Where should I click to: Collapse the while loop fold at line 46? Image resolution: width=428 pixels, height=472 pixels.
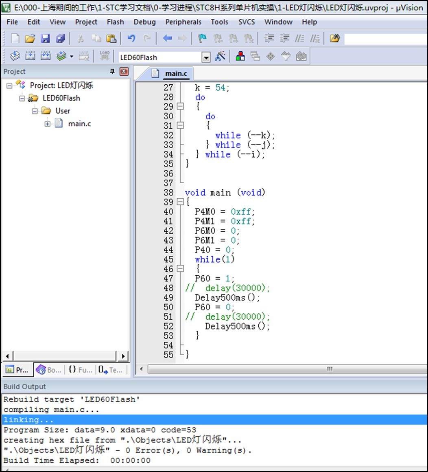(x=180, y=269)
